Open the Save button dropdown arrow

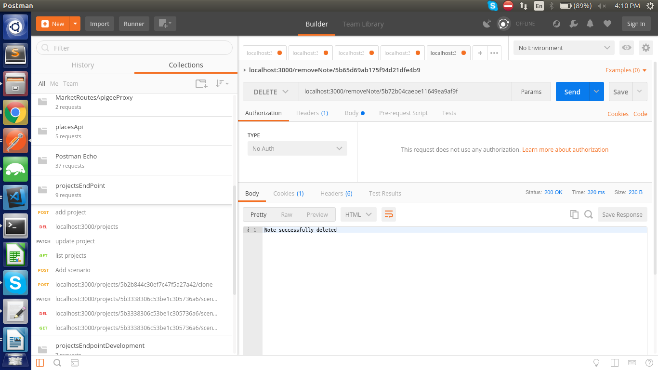(640, 92)
